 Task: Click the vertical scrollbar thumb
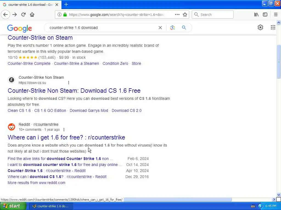pyautogui.click(x=279, y=61)
